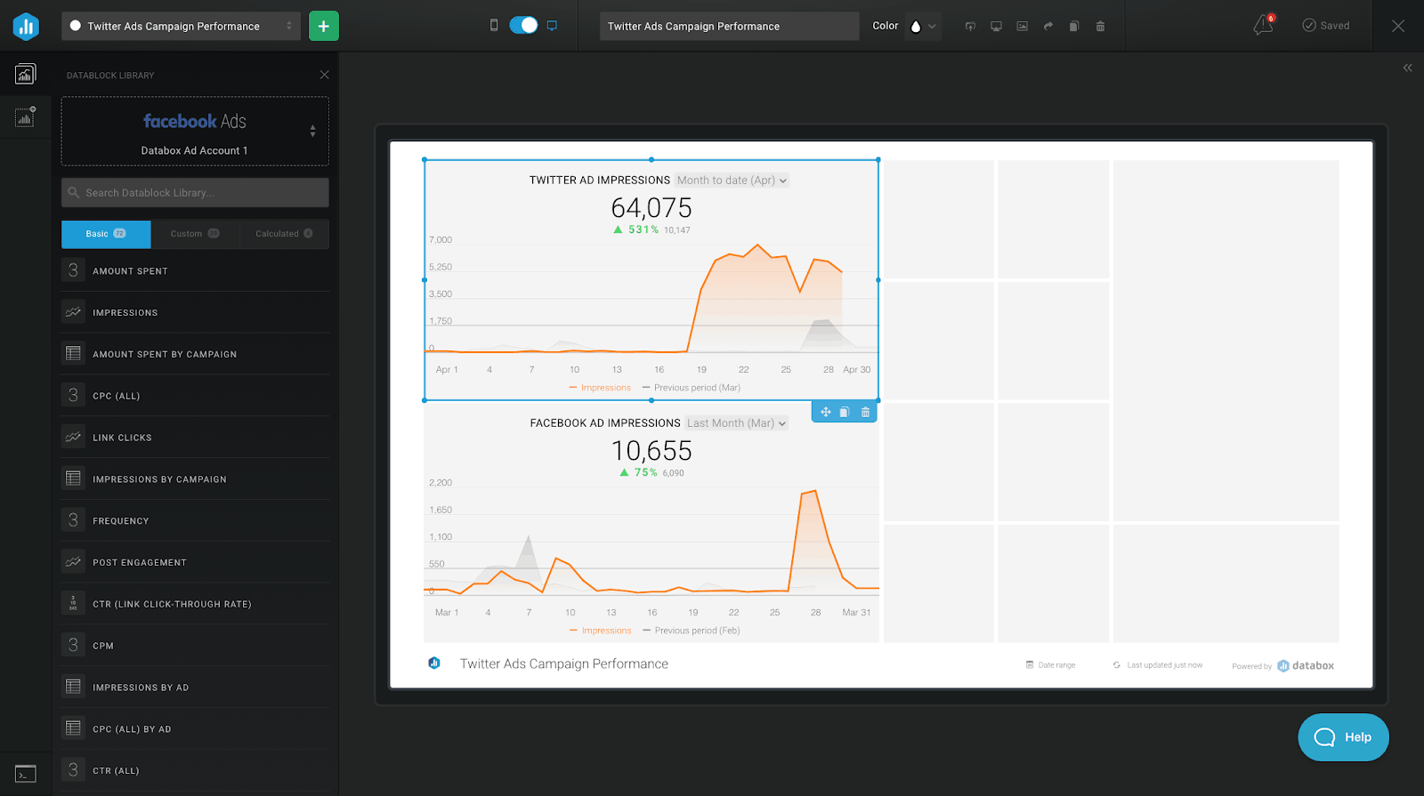Toggle the mobile/desktop view switch
This screenshot has height=796, width=1424.
[523, 26]
